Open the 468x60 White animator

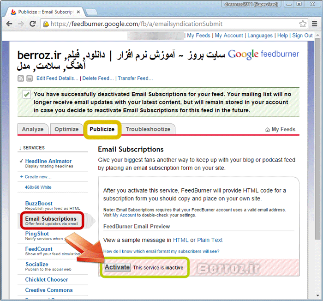38,187
